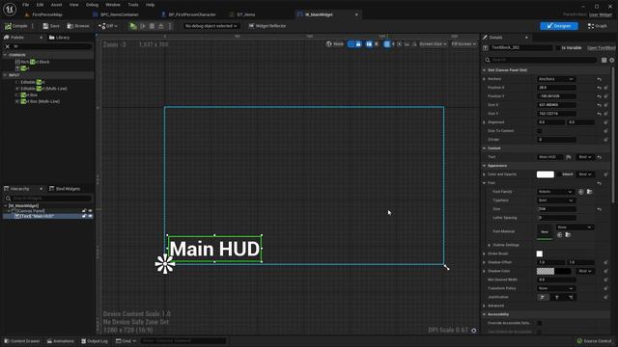Open the Asset menu
618x347 pixels.
click(x=56, y=5)
